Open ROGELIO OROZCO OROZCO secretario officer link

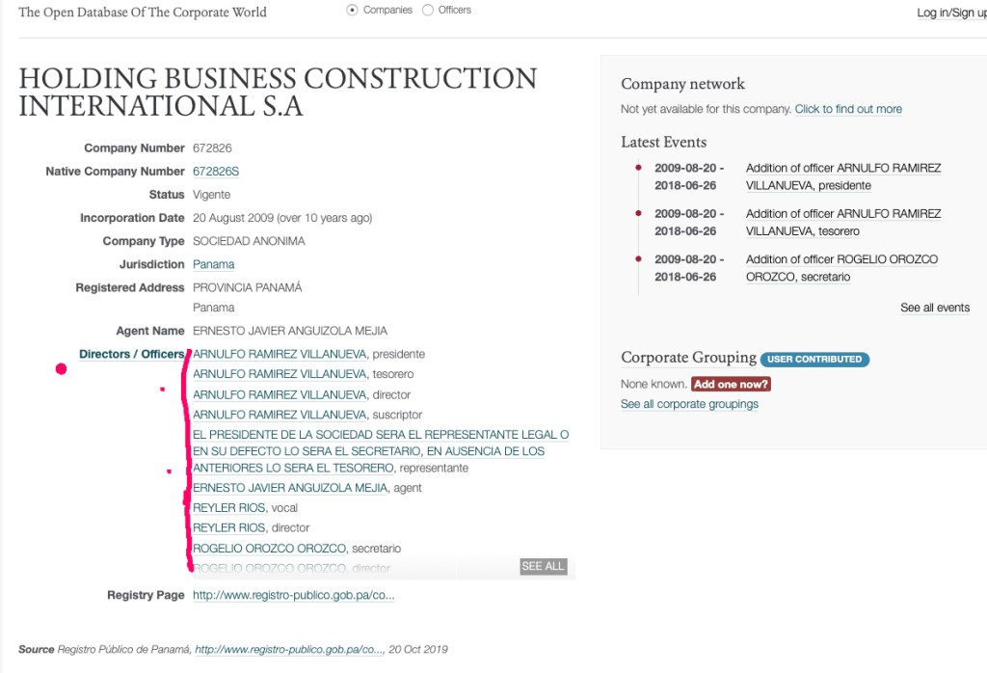[x=271, y=549]
